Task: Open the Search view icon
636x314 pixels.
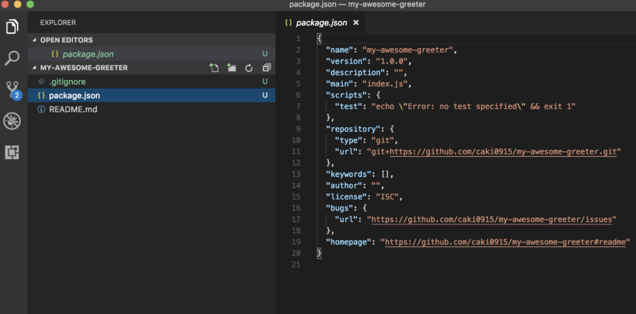Action: pyautogui.click(x=12, y=58)
